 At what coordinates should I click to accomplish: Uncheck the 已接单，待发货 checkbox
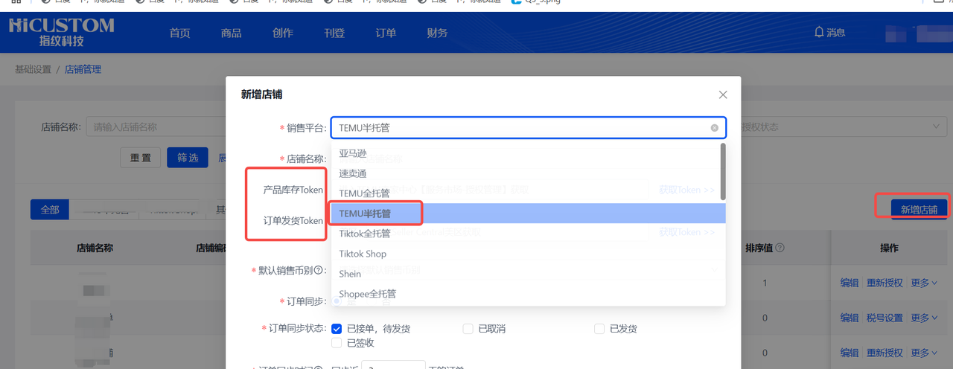point(337,329)
